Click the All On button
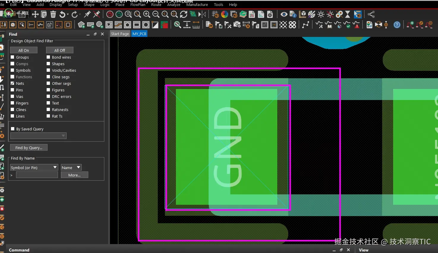 click(24, 50)
